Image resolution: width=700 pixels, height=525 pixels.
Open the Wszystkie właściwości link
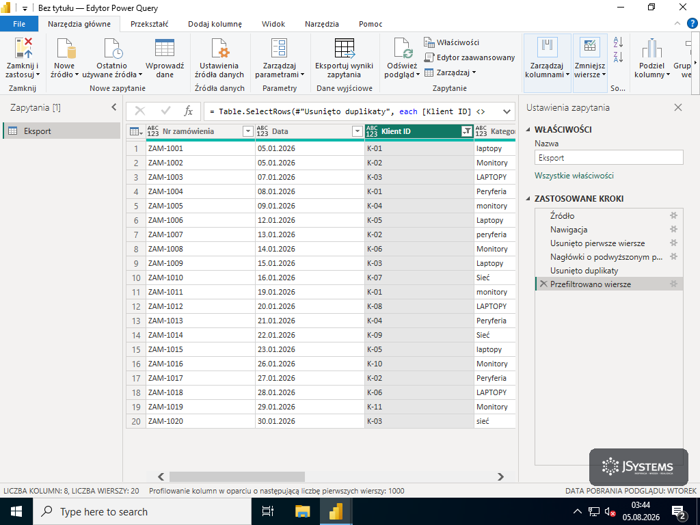click(x=574, y=176)
